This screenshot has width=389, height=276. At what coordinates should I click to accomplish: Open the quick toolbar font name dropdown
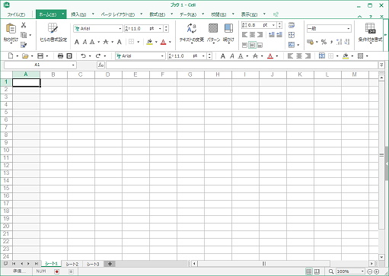coord(162,56)
